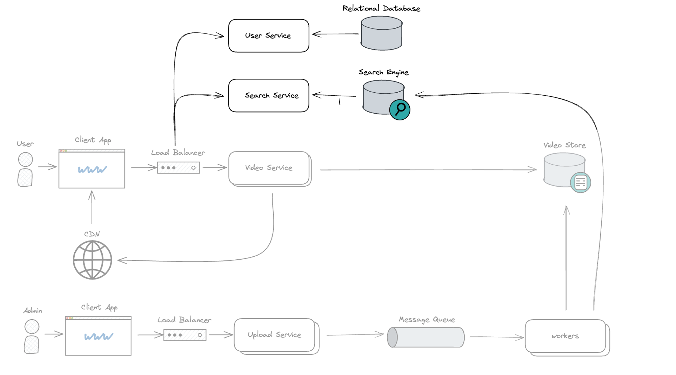
Task: Click the 'Admin' label text
Action: (x=33, y=310)
